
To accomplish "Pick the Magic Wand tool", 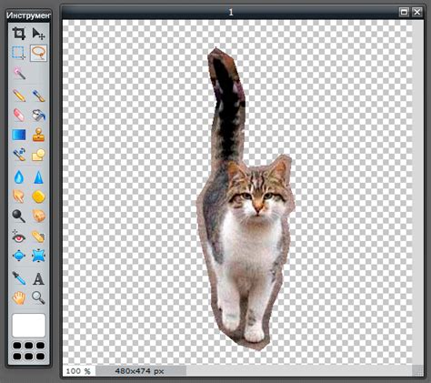I will tap(19, 73).
